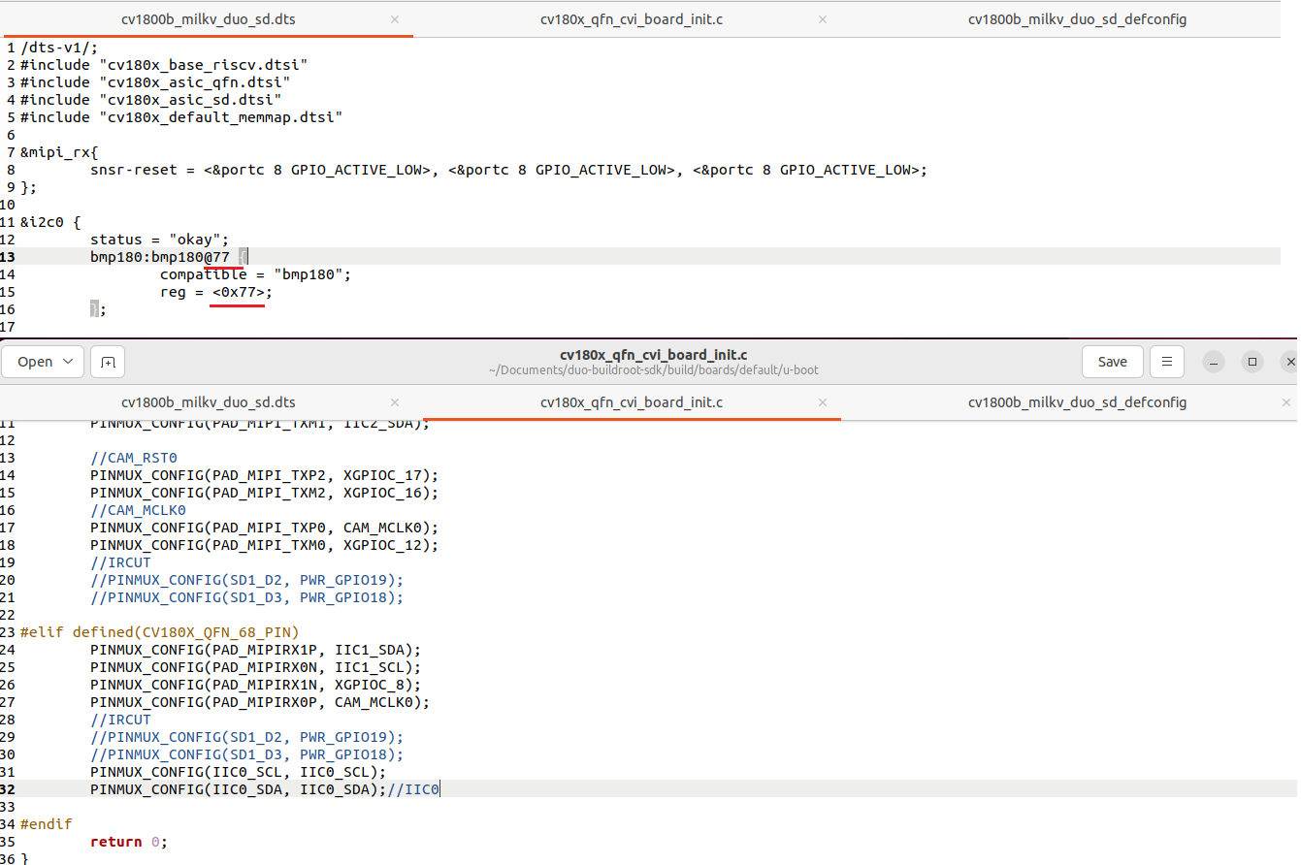This screenshot has width=1301, height=865.
Task: Click 'PINMUX_CONFIG(PAD_MIPI_TXP0, CAM_MCLK0);' line
Action: [x=265, y=528]
